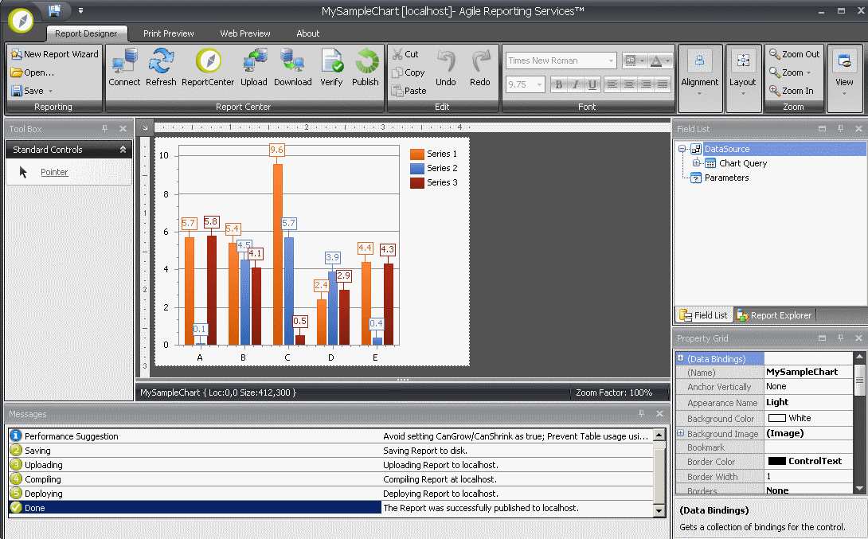Collapse the Standard Controls section
The width and height of the screenshot is (868, 539).
[123, 149]
